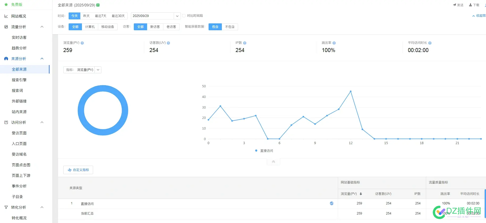Toggle the 直接访问 legend color marker
Image resolution: width=486 pixels, height=223 pixels.
click(256, 151)
